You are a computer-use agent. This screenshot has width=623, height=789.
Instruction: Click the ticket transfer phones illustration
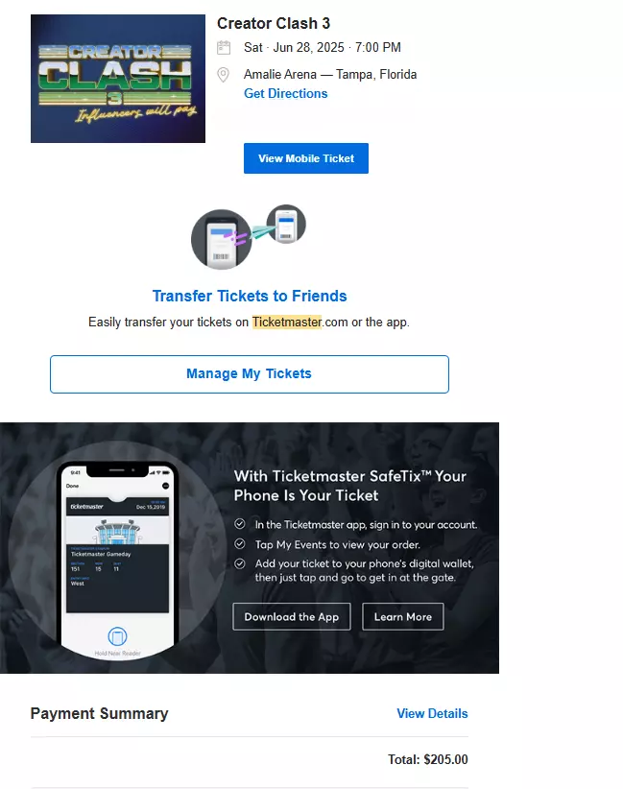[249, 236]
